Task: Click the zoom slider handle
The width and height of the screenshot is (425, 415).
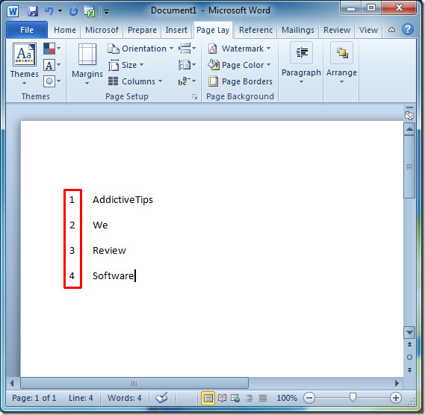Action: [353, 397]
